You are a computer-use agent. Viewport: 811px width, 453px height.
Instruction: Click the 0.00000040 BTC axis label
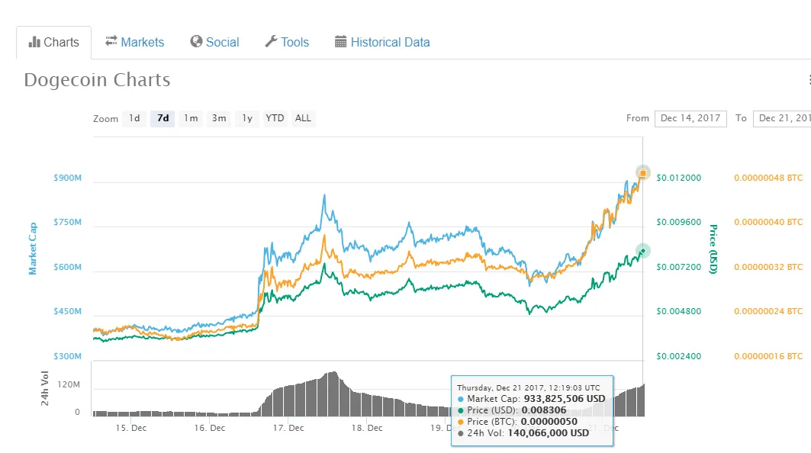pyautogui.click(x=768, y=223)
